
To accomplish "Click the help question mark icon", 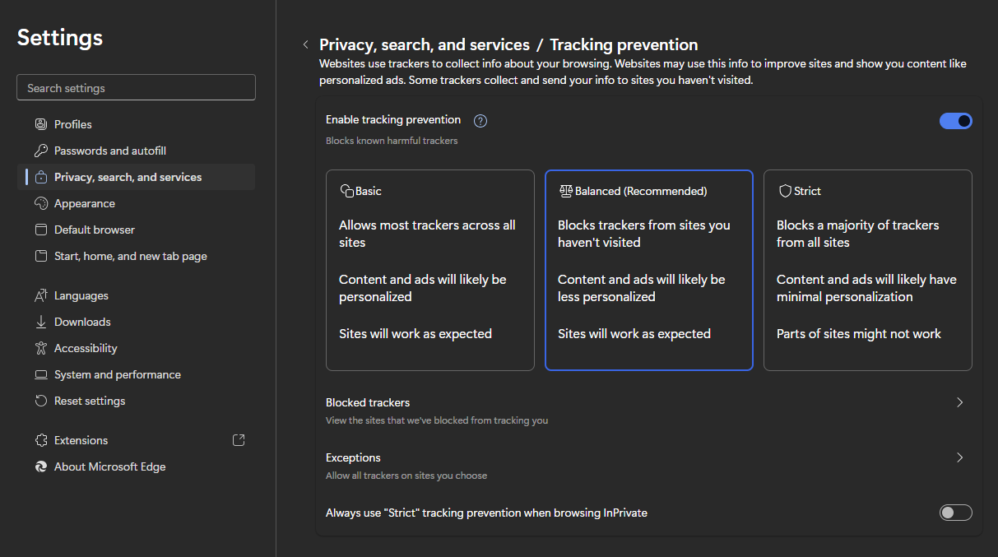I will 480,121.
